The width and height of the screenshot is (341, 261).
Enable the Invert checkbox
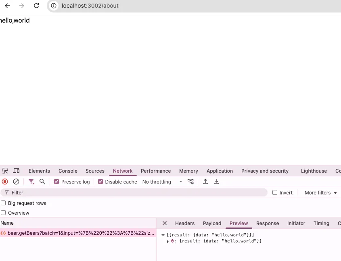(275, 192)
